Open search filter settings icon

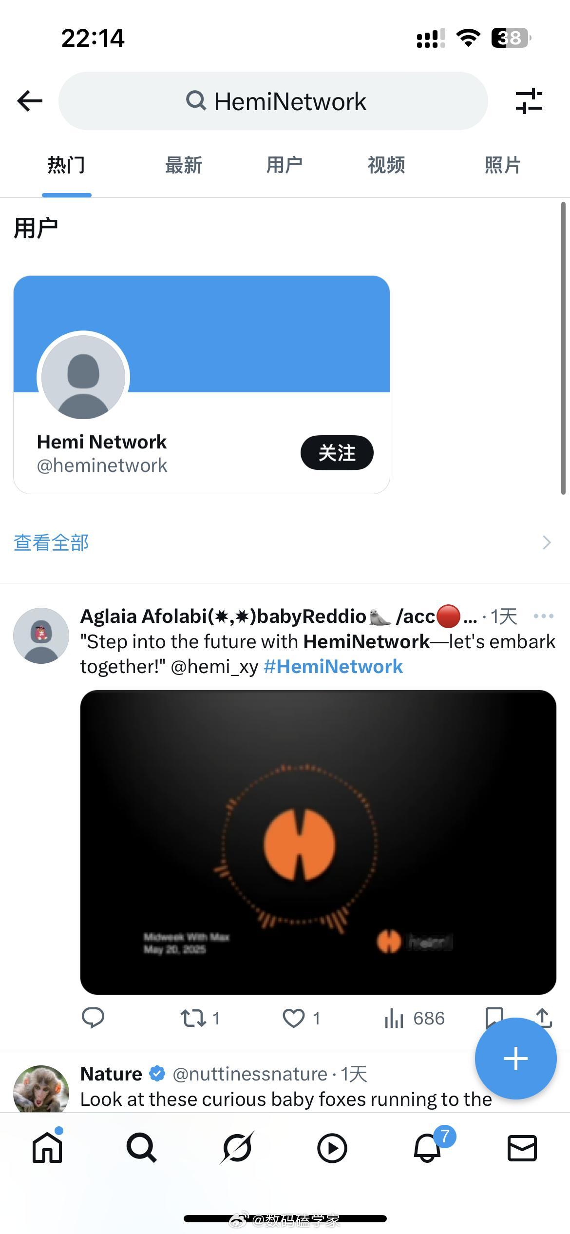(x=529, y=101)
